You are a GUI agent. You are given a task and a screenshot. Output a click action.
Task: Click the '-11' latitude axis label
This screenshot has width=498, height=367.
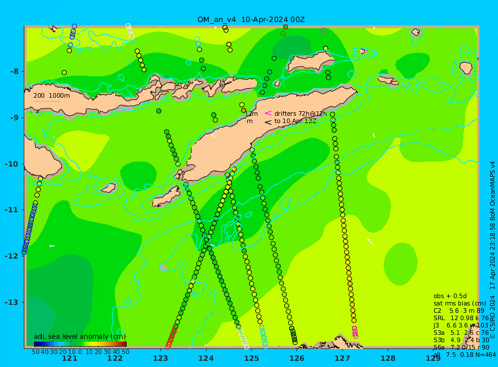pyautogui.click(x=12, y=210)
